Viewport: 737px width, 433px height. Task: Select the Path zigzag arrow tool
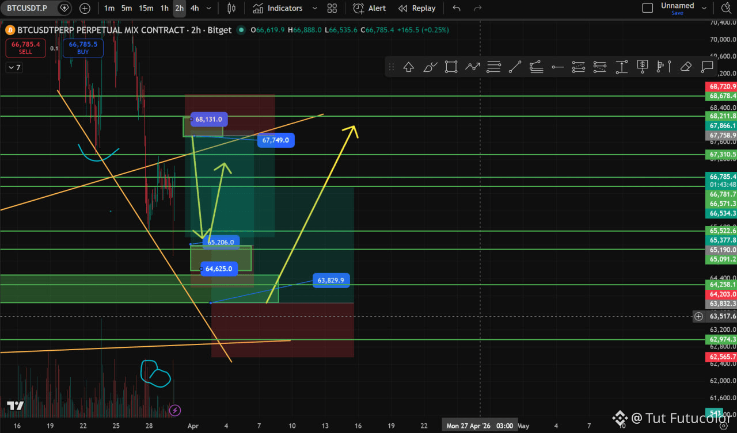(473, 67)
